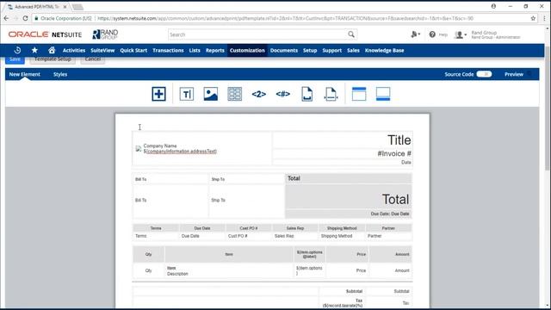Add new element with the plus icon
Screen dimensions: 551x310
pos(158,94)
